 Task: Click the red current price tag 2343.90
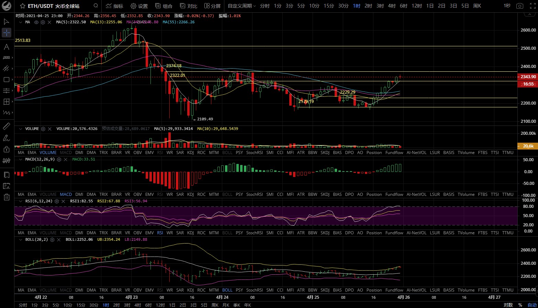(528, 77)
